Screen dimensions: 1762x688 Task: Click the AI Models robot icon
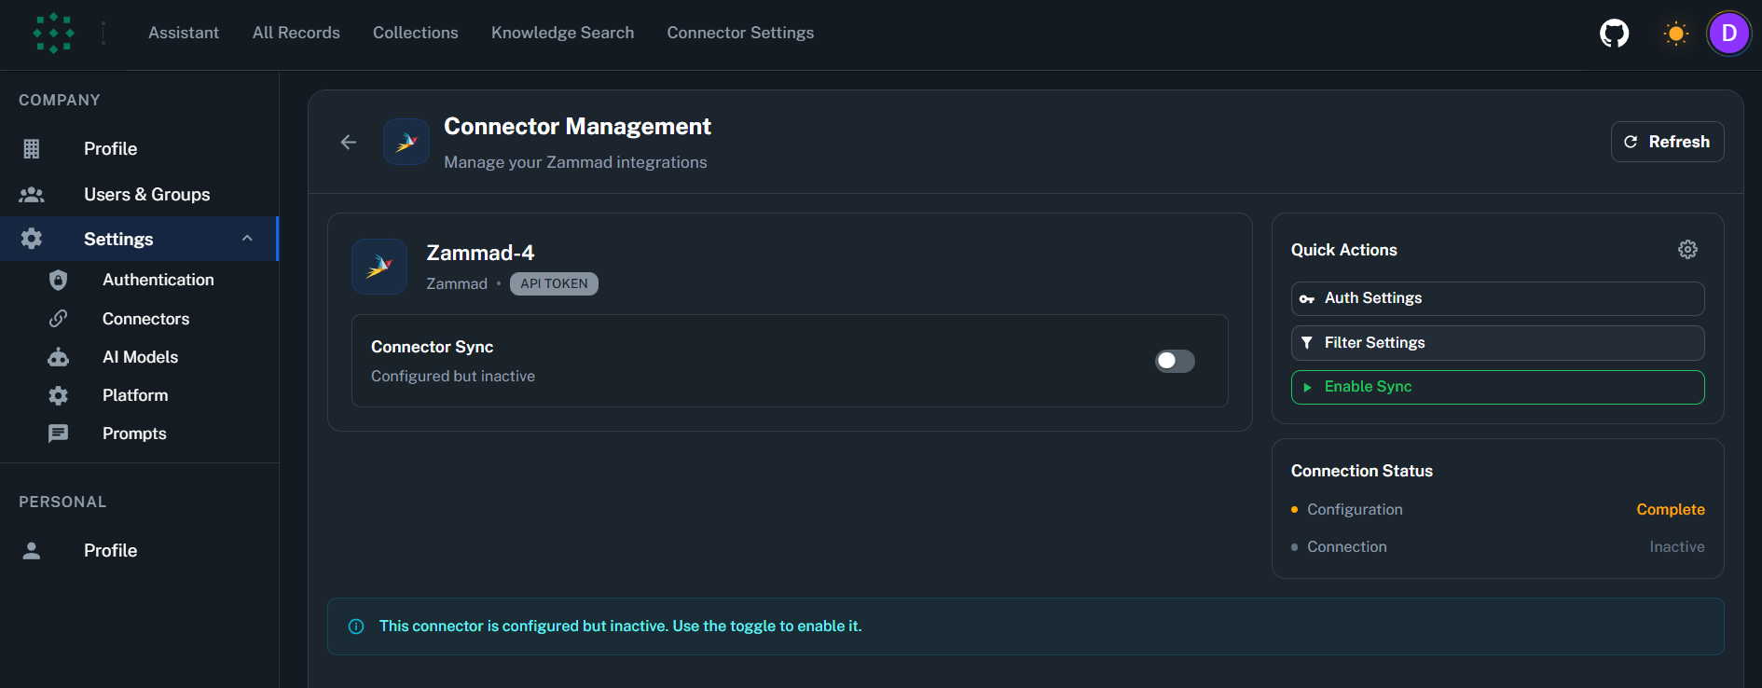(58, 357)
